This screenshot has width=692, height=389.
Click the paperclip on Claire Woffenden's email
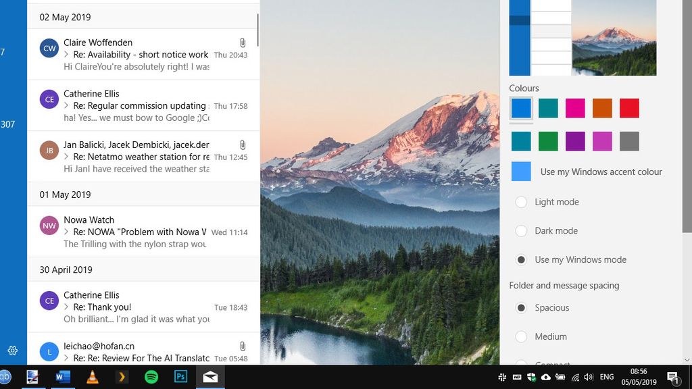[x=242, y=43]
